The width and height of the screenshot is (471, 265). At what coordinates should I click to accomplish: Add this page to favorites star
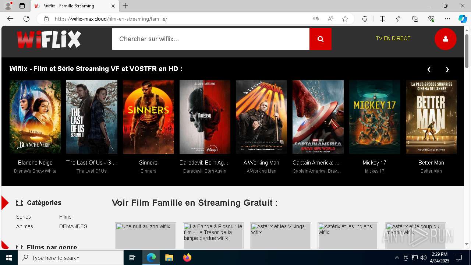click(345, 19)
